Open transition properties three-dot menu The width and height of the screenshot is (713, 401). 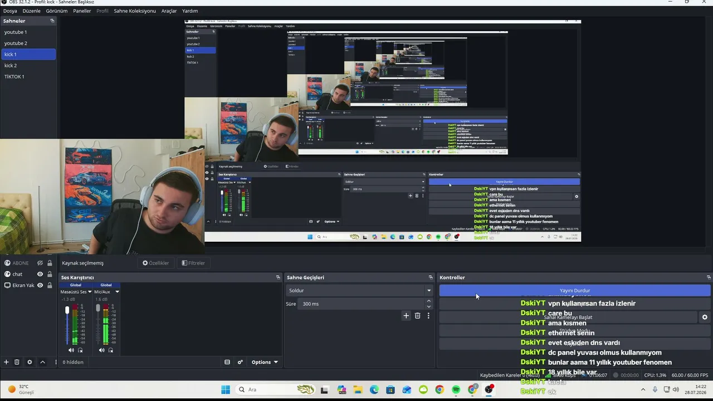[x=428, y=316]
